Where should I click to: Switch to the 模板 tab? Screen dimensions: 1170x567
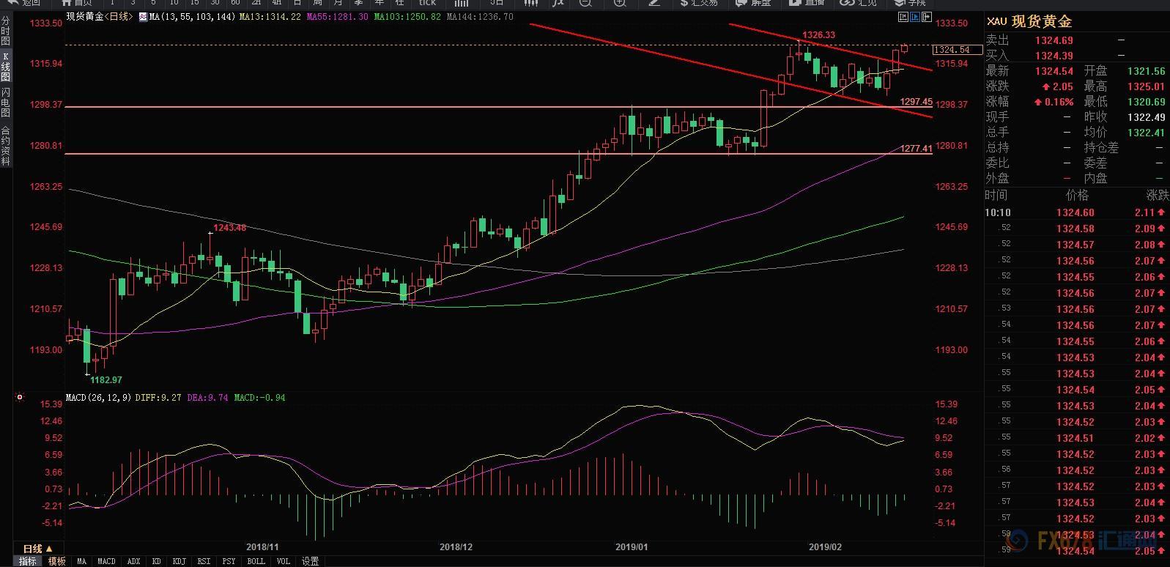[x=56, y=561]
